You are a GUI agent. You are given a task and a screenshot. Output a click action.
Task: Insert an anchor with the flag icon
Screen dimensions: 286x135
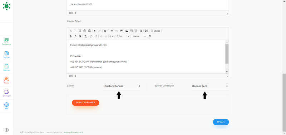(121, 31)
